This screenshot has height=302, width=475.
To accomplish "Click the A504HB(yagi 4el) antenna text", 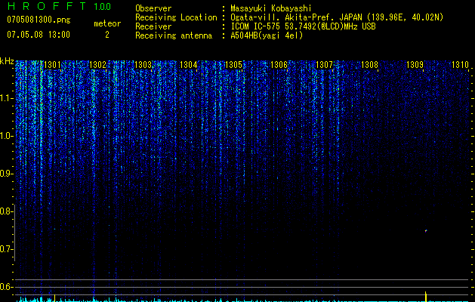I will point(267,35).
